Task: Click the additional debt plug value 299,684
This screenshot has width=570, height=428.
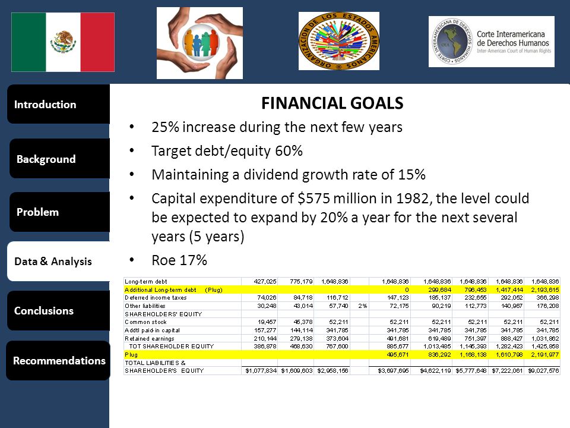Action: tap(439, 289)
